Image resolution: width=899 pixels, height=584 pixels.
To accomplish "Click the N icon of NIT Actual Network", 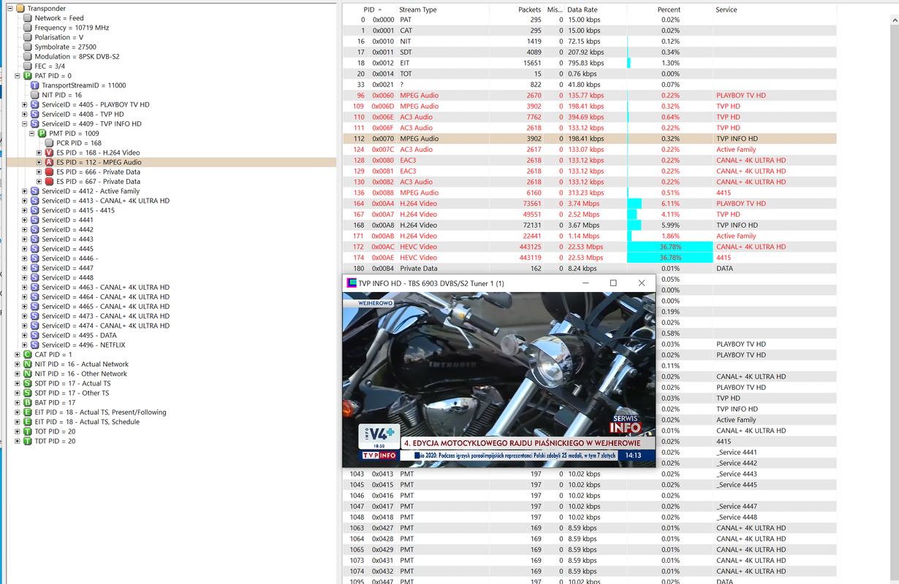I will click(x=27, y=364).
